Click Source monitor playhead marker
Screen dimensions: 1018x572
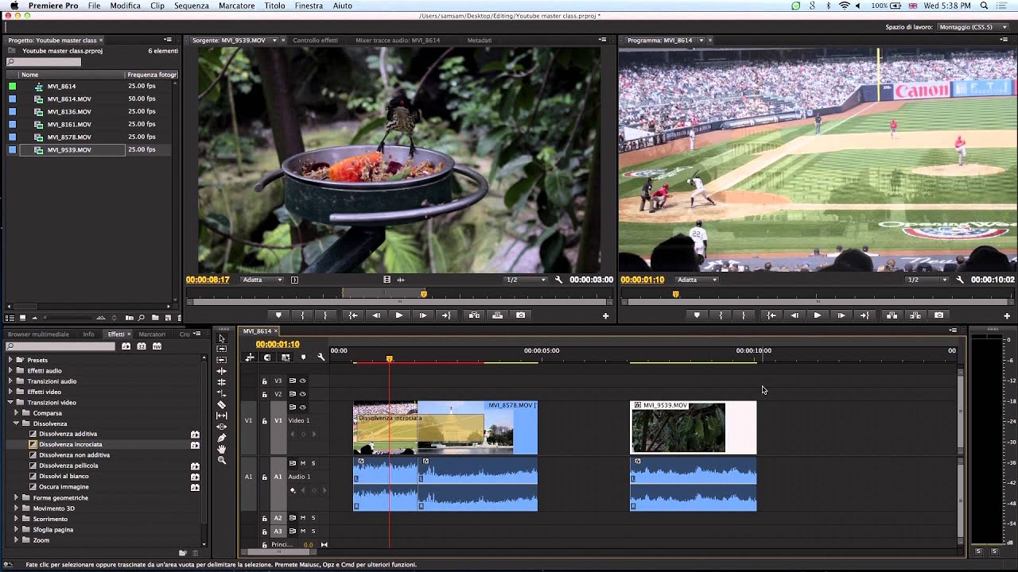click(x=424, y=294)
